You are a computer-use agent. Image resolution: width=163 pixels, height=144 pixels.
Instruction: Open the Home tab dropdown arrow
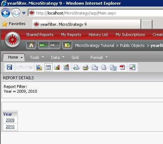click(x=22, y=57)
